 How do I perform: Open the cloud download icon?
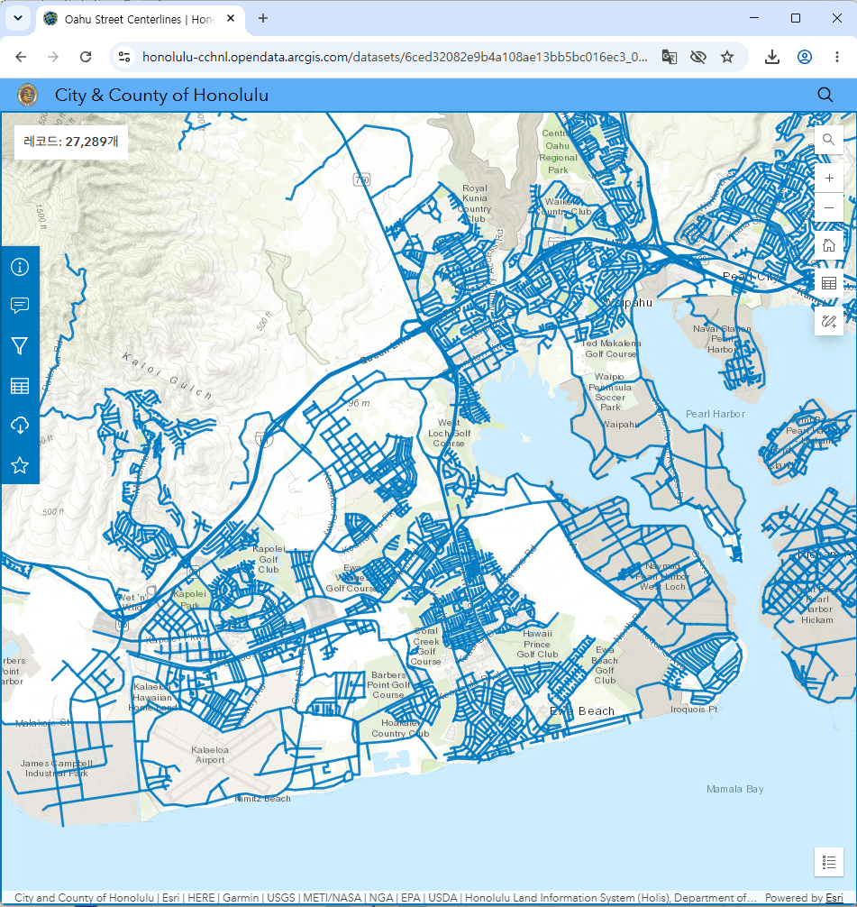20,426
